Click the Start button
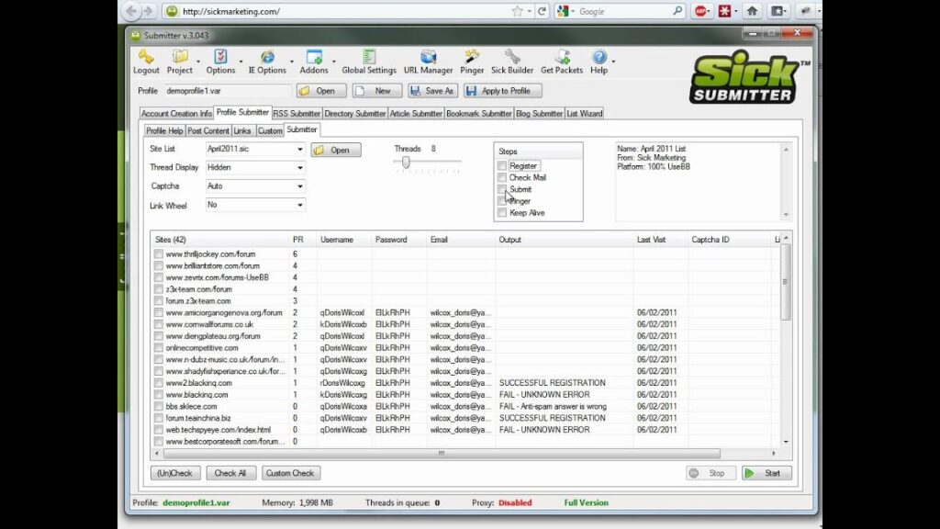This screenshot has height=529, width=940. pyautogui.click(x=767, y=473)
